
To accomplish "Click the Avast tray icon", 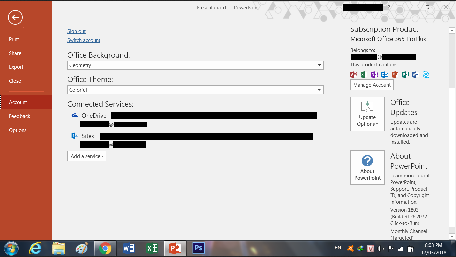I will point(350,248).
